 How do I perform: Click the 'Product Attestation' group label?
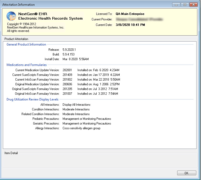pyautogui.click(x=16, y=39)
